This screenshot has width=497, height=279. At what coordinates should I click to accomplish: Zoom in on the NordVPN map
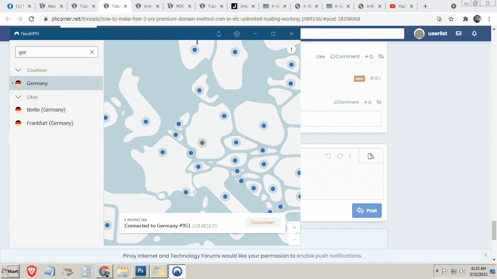(294, 227)
